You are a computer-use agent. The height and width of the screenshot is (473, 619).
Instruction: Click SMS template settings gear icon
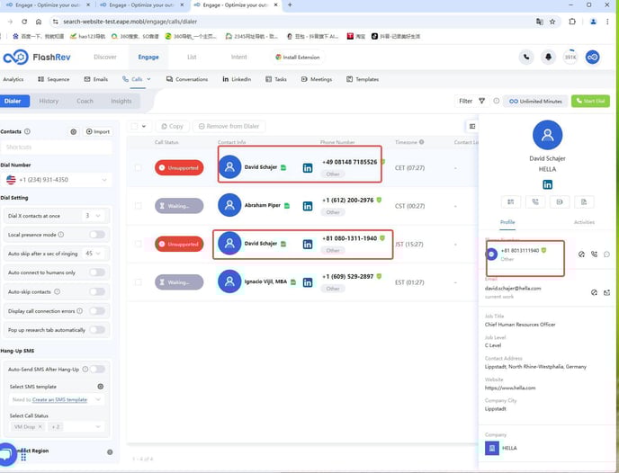point(101,387)
